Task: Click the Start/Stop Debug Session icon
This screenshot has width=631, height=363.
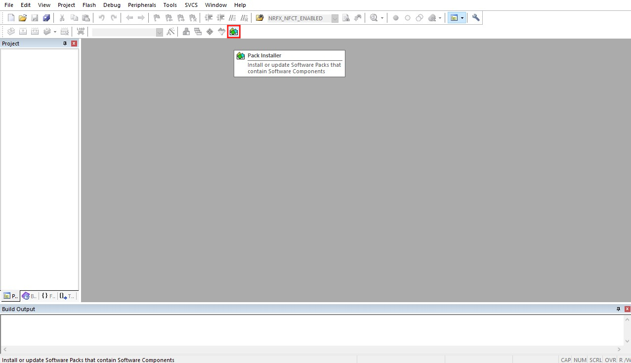Action: pos(374,18)
